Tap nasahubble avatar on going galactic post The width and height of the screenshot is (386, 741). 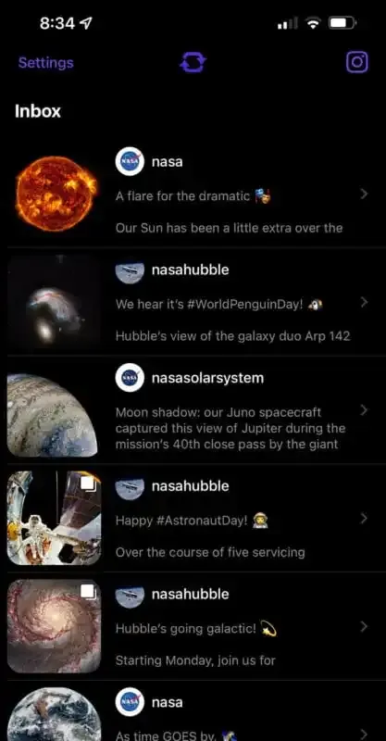coord(130,594)
